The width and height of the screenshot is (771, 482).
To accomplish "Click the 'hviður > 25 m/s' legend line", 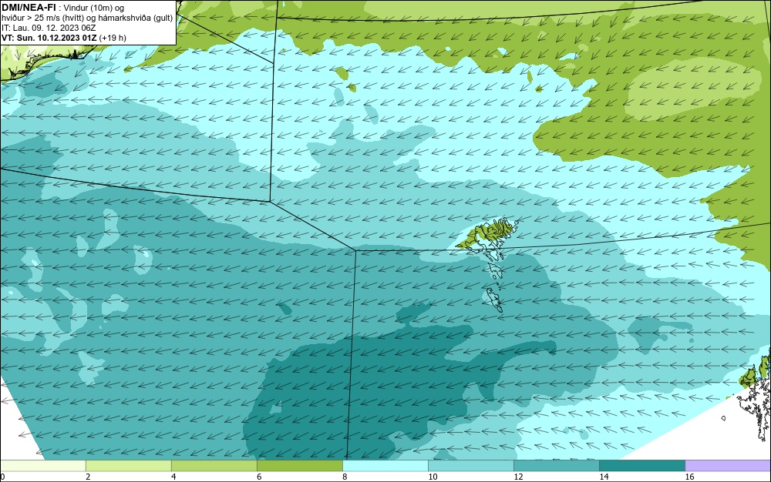I will [x=87, y=18].
